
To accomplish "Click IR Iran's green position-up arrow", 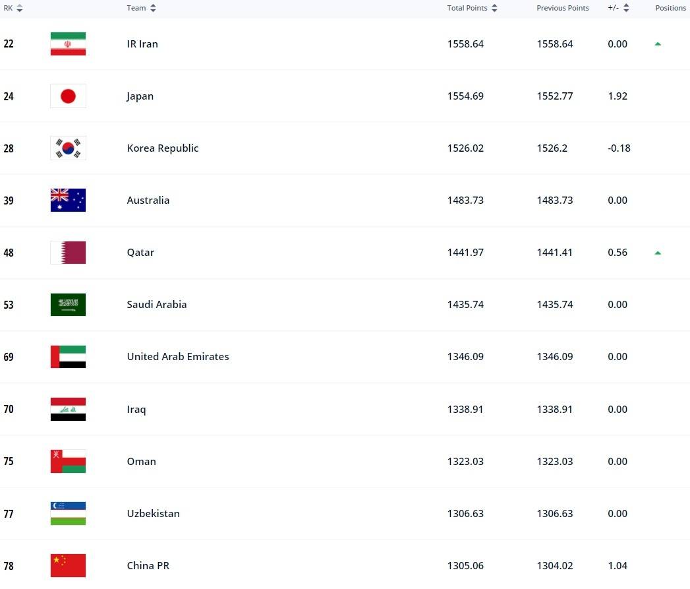I will click(x=658, y=44).
